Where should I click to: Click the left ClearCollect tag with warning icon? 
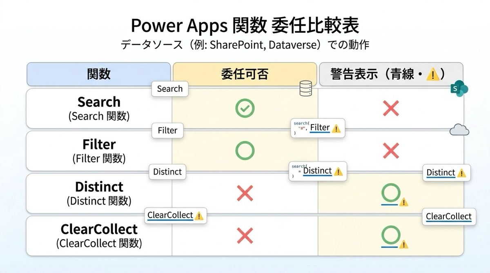tap(176, 215)
